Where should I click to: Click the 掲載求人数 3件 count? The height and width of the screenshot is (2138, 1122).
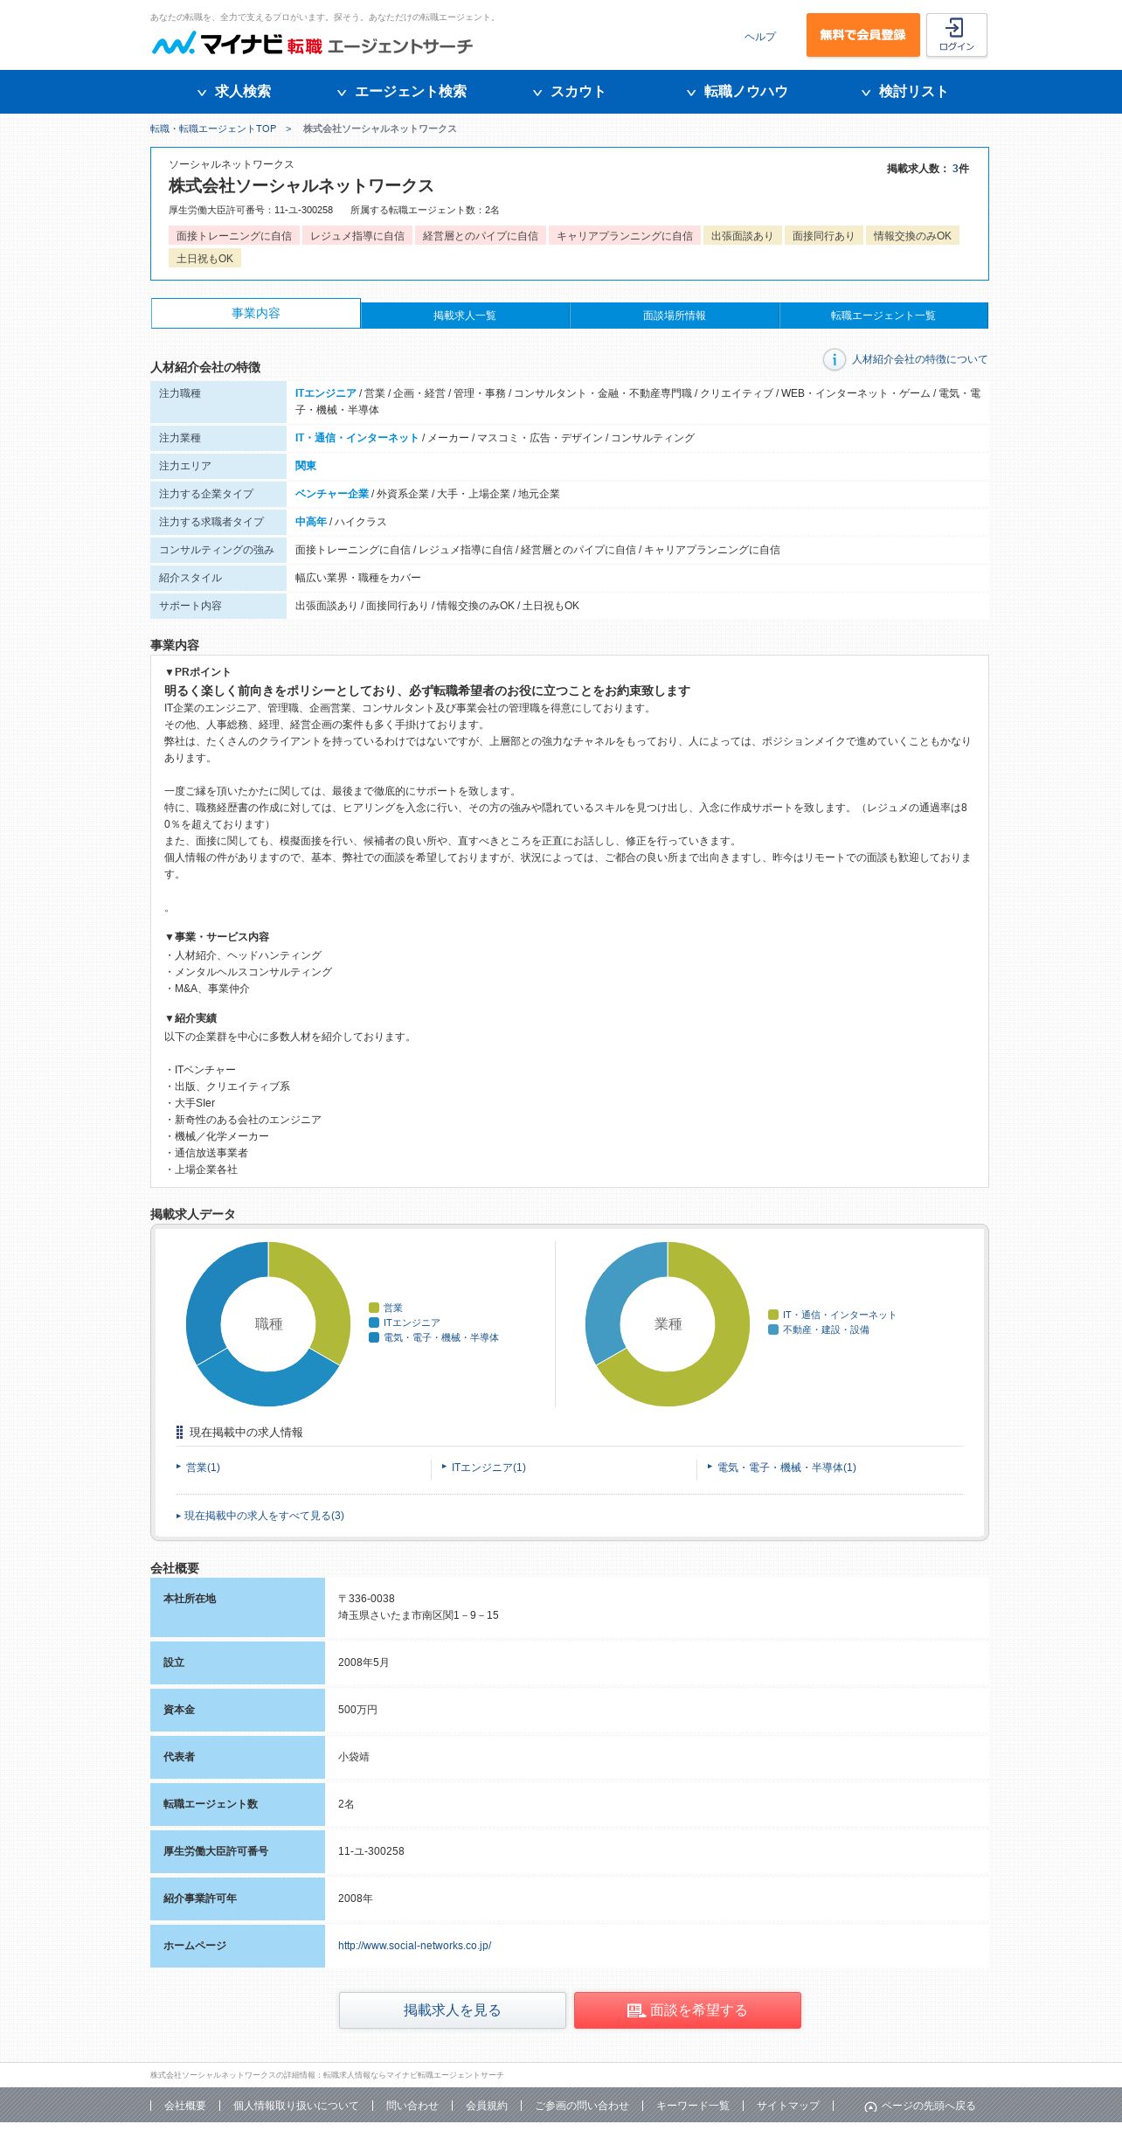(928, 169)
